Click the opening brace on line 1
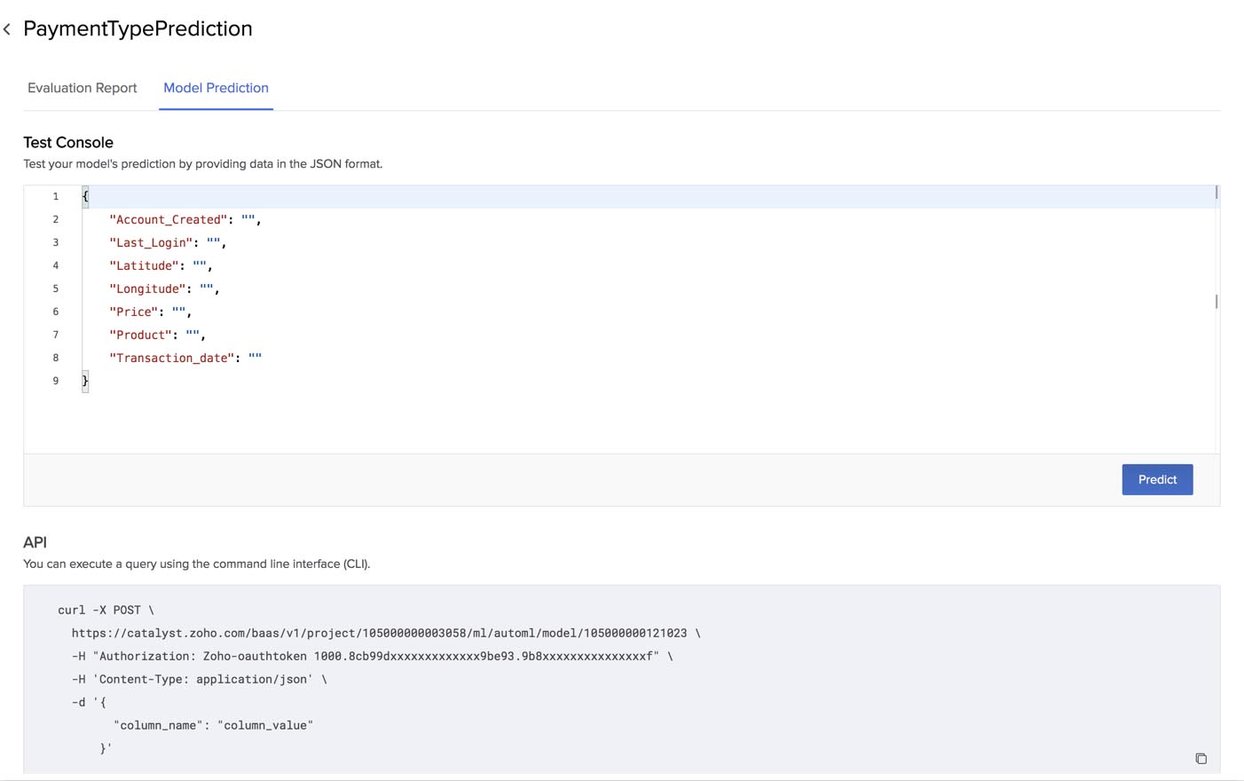 tap(85, 196)
